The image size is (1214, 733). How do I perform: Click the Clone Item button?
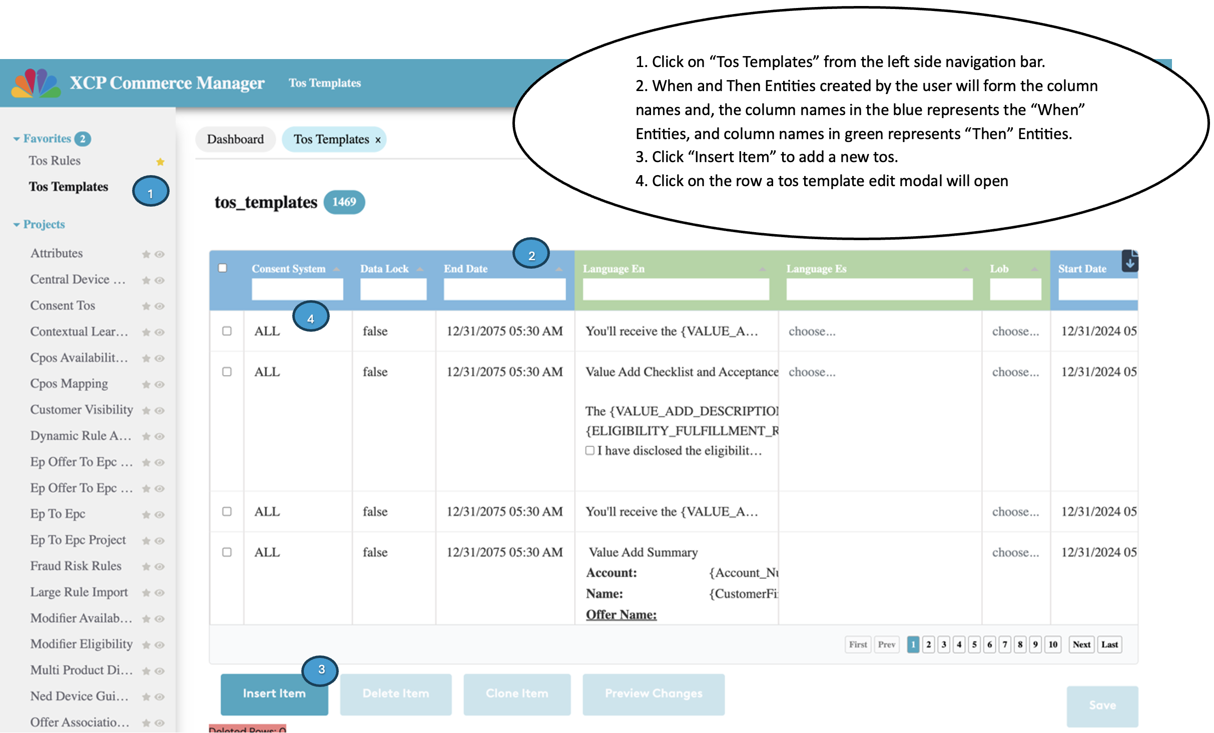pyautogui.click(x=517, y=694)
